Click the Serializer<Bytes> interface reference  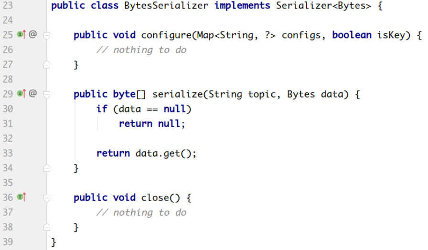click(x=323, y=6)
